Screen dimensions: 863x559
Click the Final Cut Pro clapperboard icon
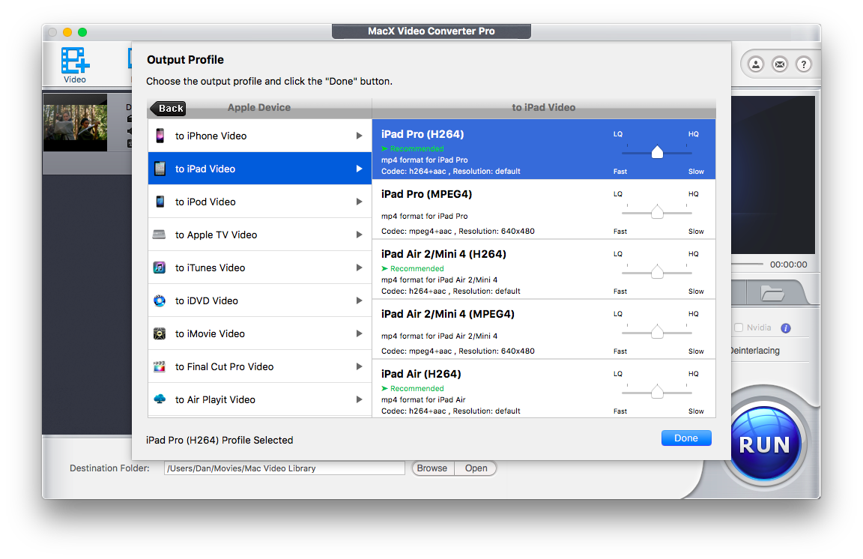pos(160,366)
